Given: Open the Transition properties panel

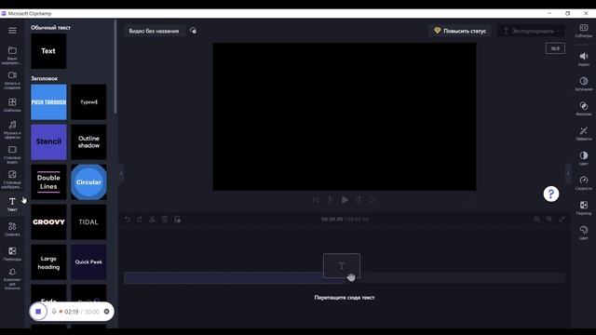Looking at the screenshot, I should (x=584, y=208).
